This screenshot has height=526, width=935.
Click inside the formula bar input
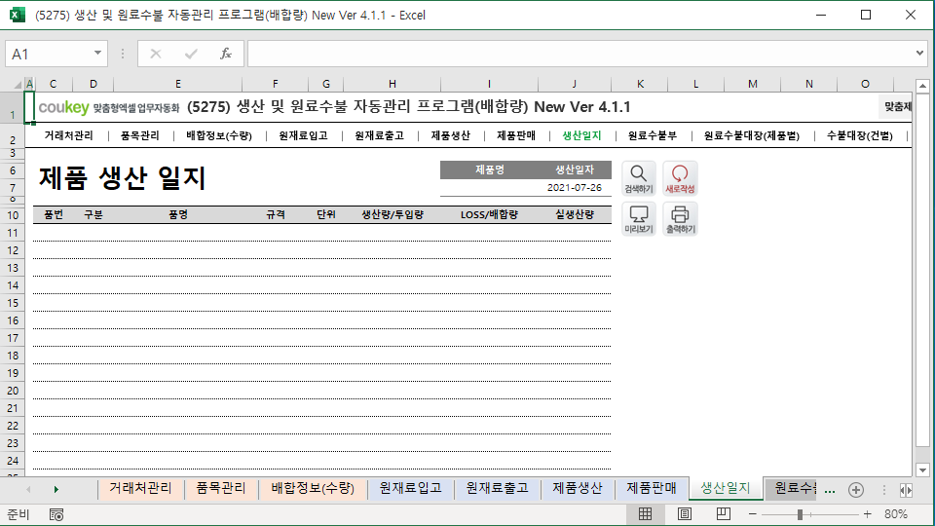click(580, 54)
